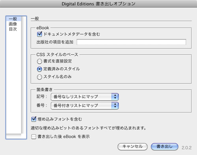Open the 記号 dropdown (番号なしリストにマップ)

point(85,97)
